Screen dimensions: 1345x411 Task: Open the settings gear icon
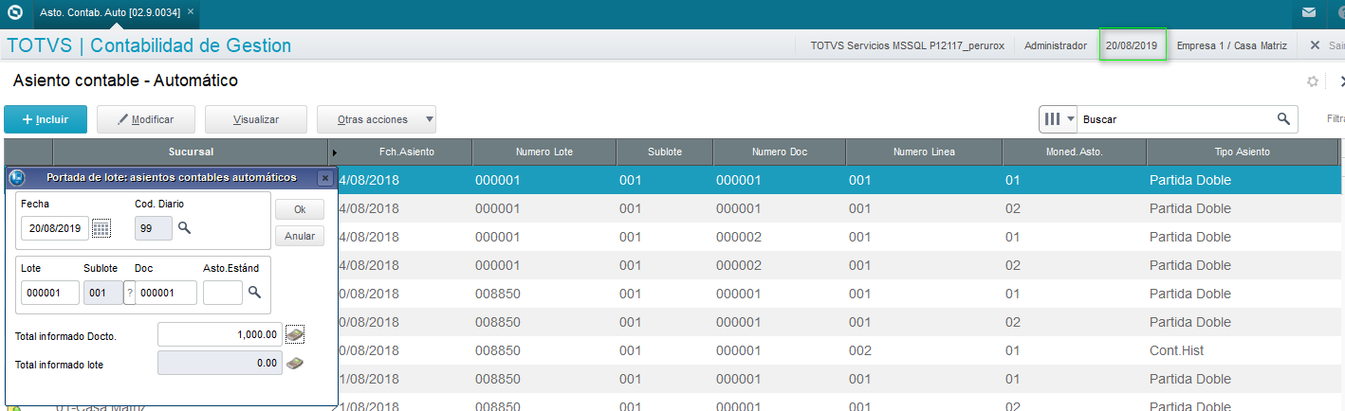tap(1313, 81)
